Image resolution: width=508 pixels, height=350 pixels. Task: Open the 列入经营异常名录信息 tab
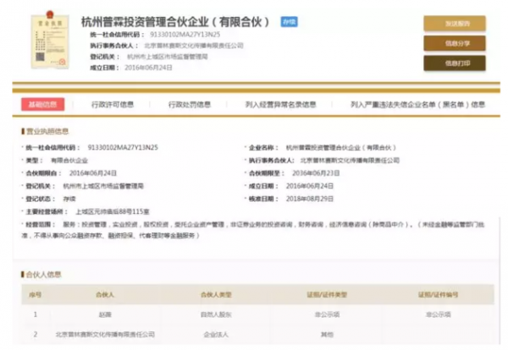[x=280, y=105]
